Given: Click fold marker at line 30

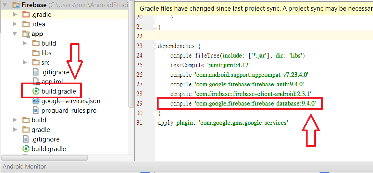Looking at the screenshot, I should point(155,113).
